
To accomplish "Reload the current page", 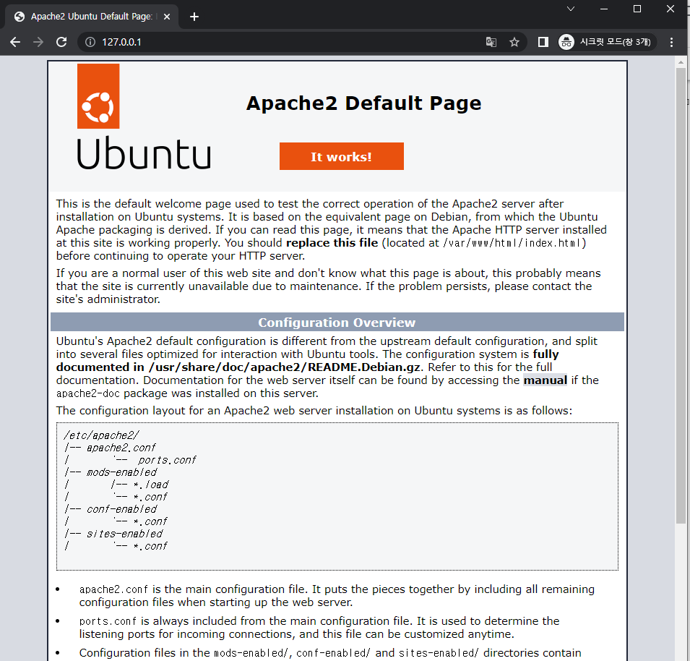I will pyautogui.click(x=61, y=42).
